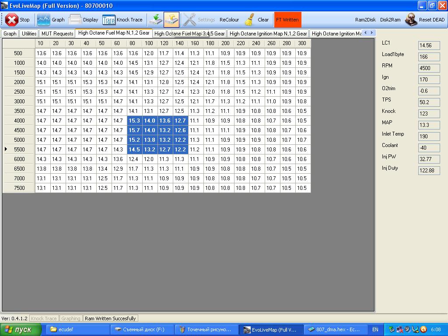
Task: Click the highlighted upload-from-disk icon
Action: (x=171, y=20)
